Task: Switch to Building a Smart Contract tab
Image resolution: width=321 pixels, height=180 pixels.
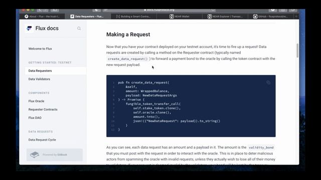Action: pyautogui.click(x=134, y=16)
